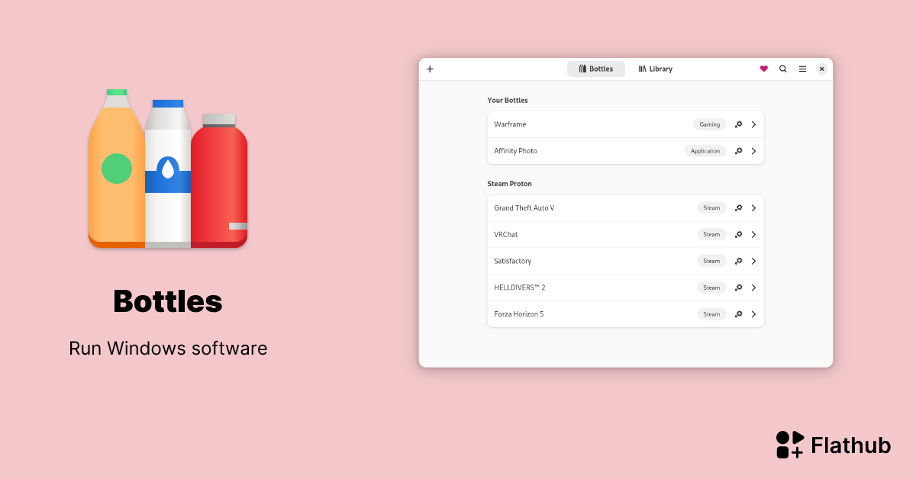Expand the HELLDIVERS 2 row chevron

(753, 288)
